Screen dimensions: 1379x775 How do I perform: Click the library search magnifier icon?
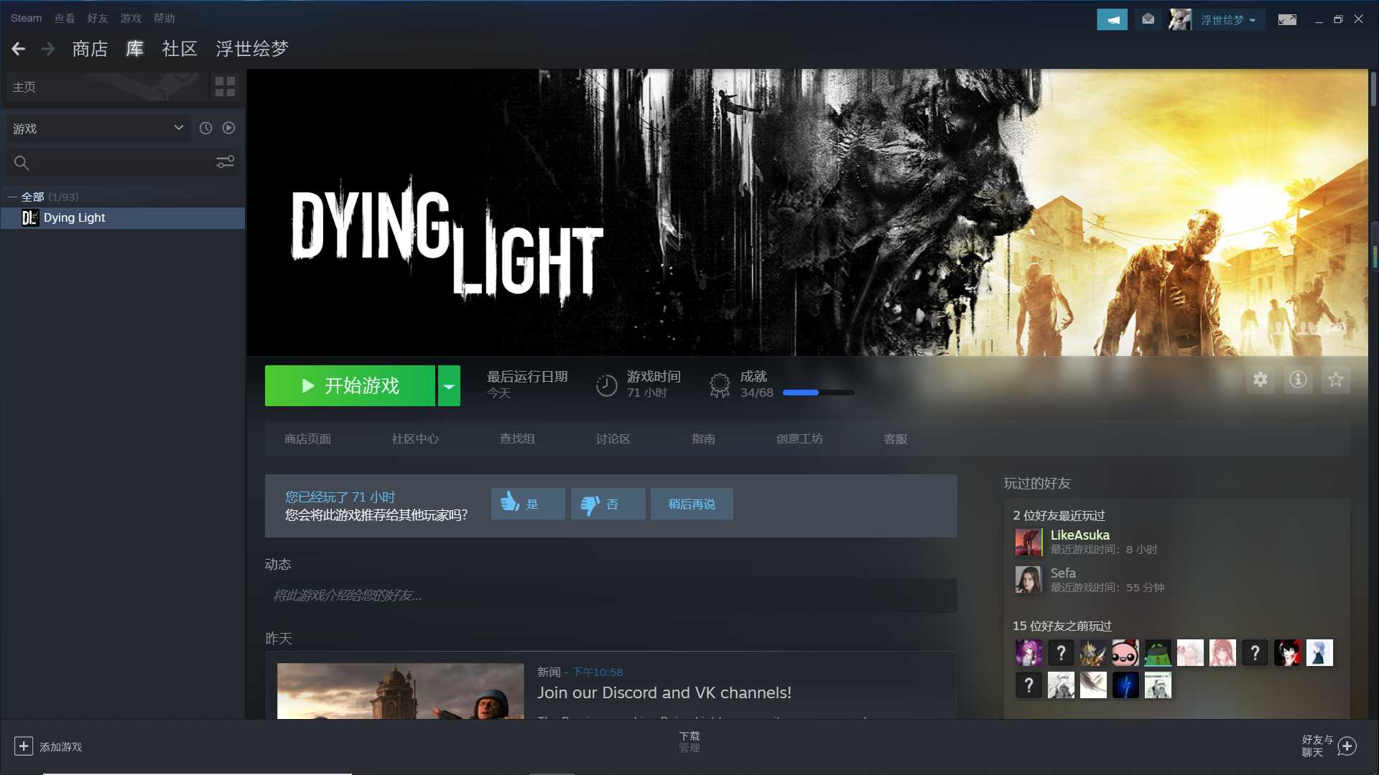22,163
